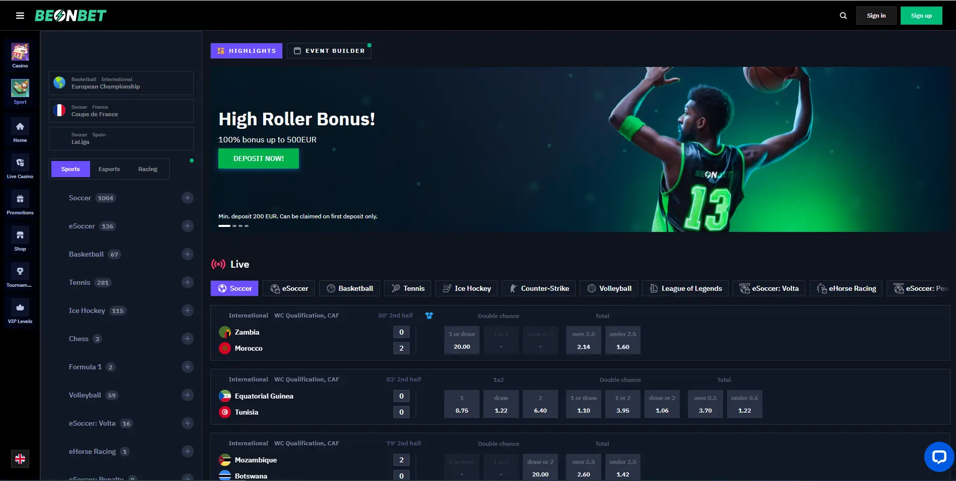Select Soccer live filter

click(x=234, y=288)
